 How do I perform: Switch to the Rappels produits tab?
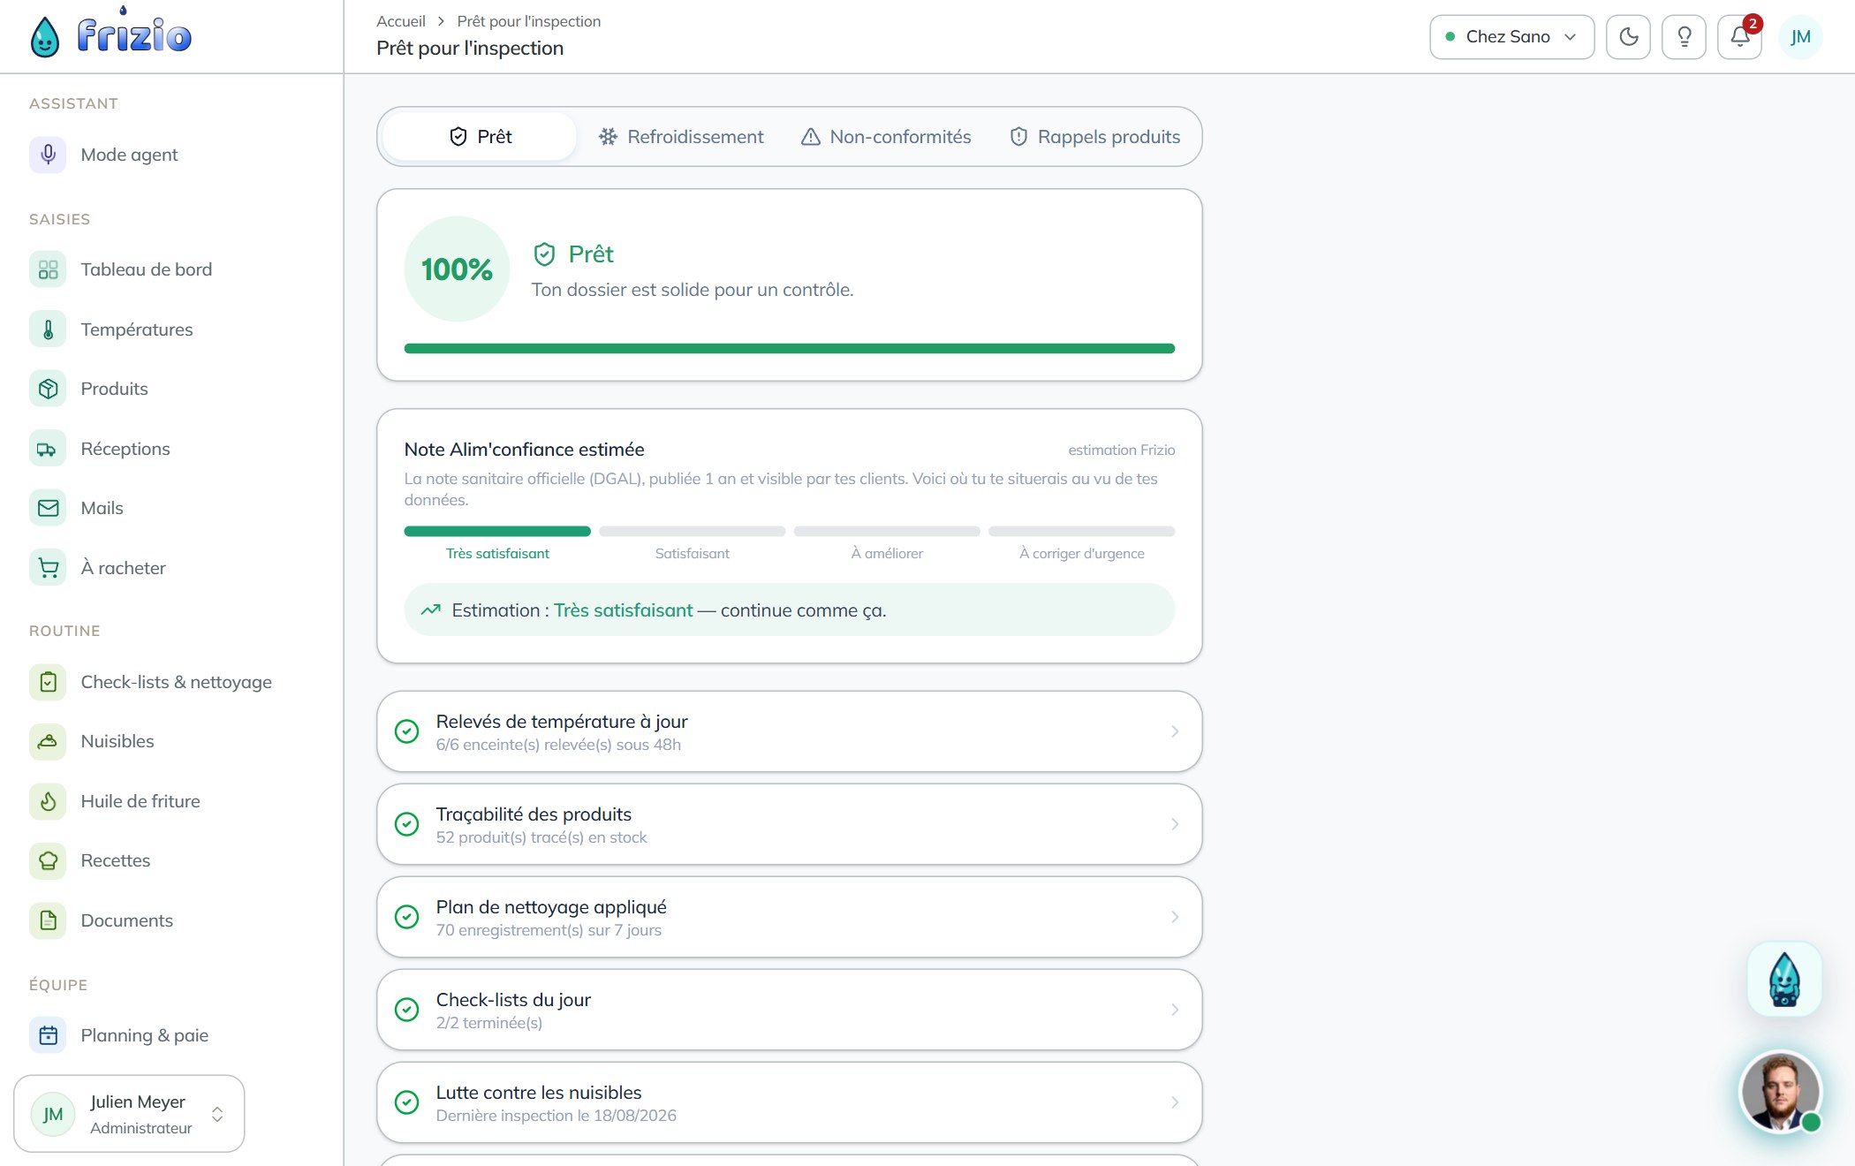pyautogui.click(x=1095, y=137)
